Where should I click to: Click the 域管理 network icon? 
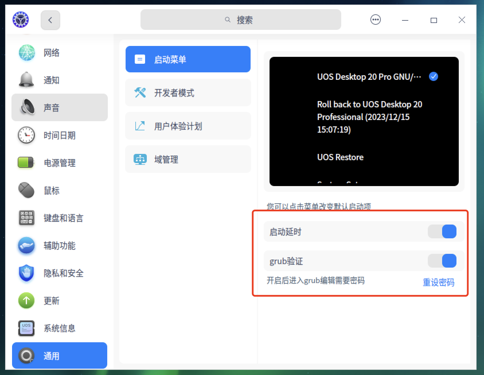(x=140, y=159)
